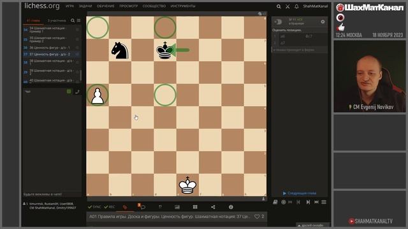Open the ShahMatKanal user menu
408x229 pixels.
tap(315, 6)
